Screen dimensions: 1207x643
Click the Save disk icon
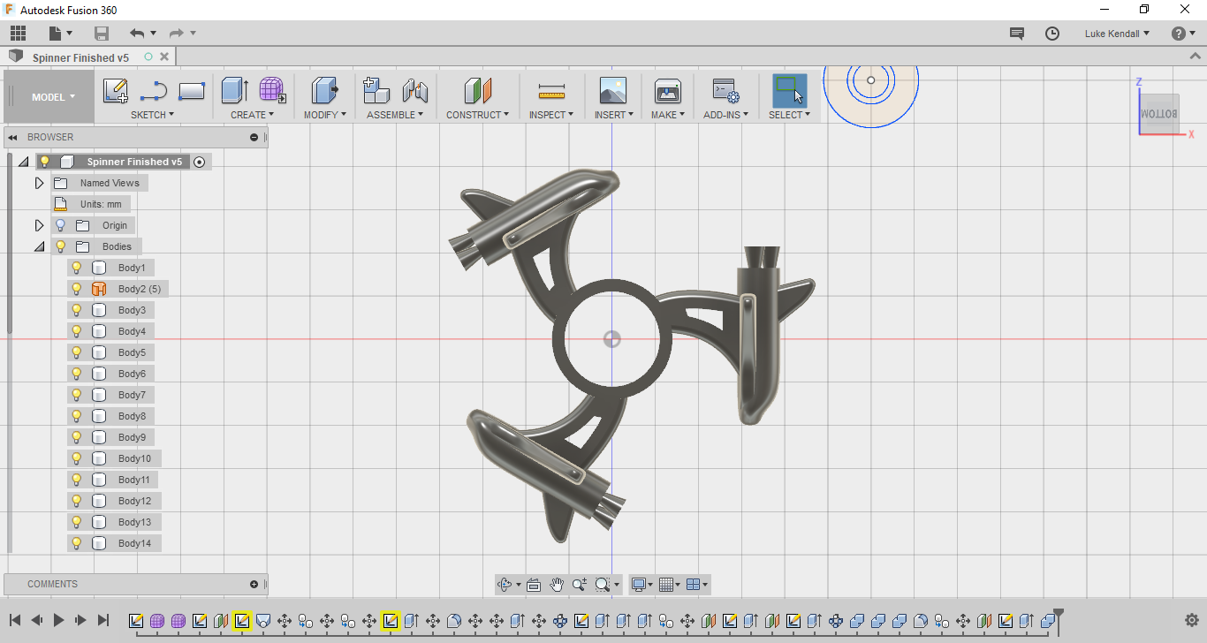point(102,34)
